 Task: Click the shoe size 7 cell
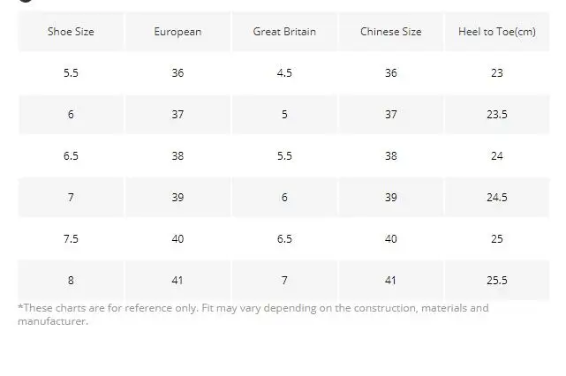(x=71, y=198)
